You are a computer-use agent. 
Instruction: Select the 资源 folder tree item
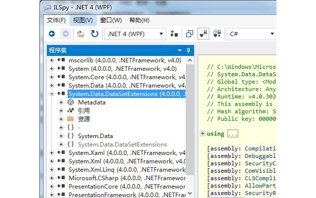84,119
